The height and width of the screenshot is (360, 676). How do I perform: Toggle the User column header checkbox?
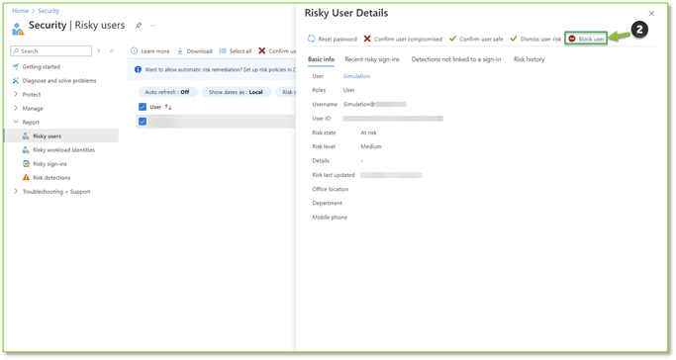(143, 107)
